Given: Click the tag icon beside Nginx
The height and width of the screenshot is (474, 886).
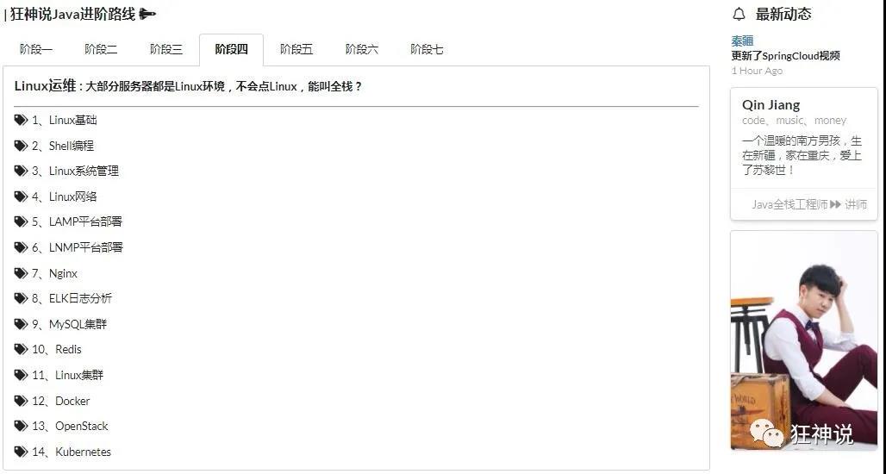Looking at the screenshot, I should point(21,273).
